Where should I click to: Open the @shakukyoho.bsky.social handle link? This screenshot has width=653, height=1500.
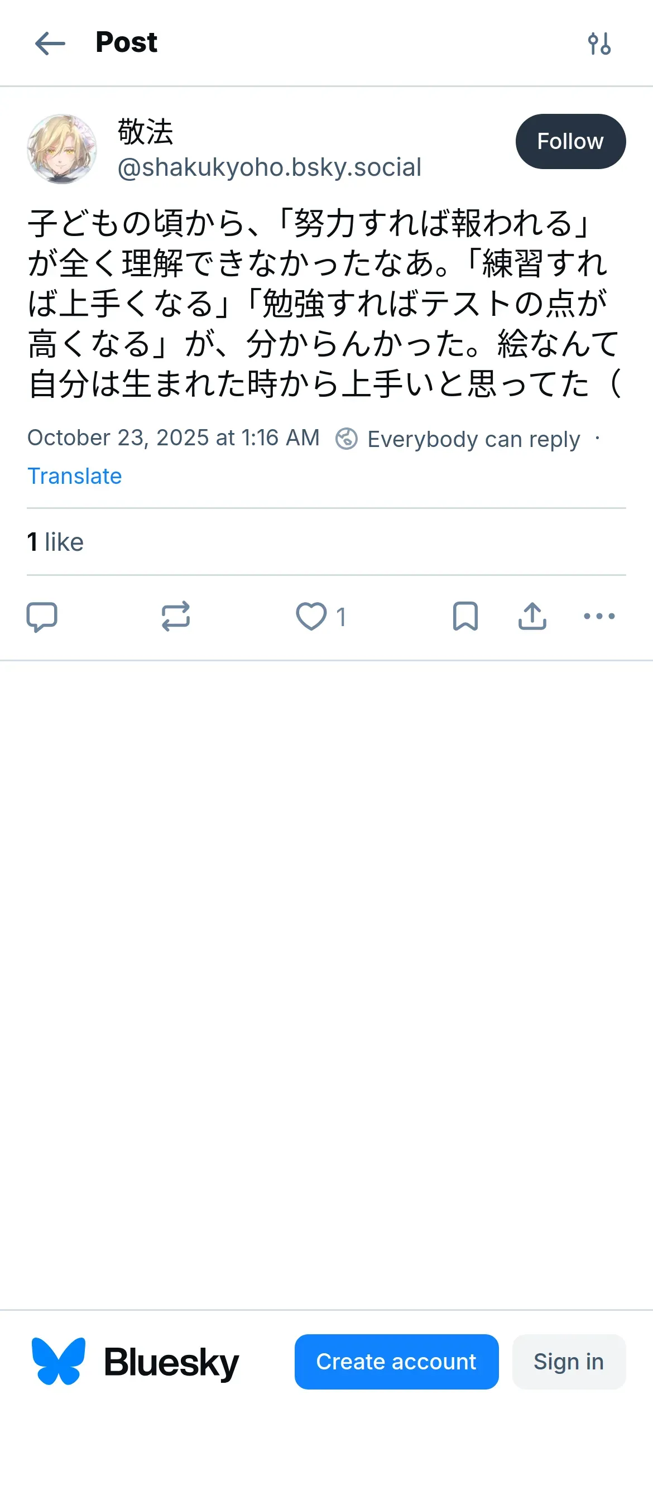pos(269,168)
